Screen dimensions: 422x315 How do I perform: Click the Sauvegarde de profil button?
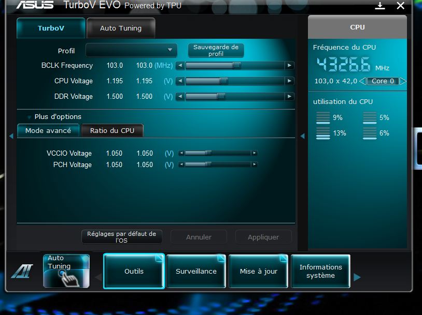click(216, 50)
